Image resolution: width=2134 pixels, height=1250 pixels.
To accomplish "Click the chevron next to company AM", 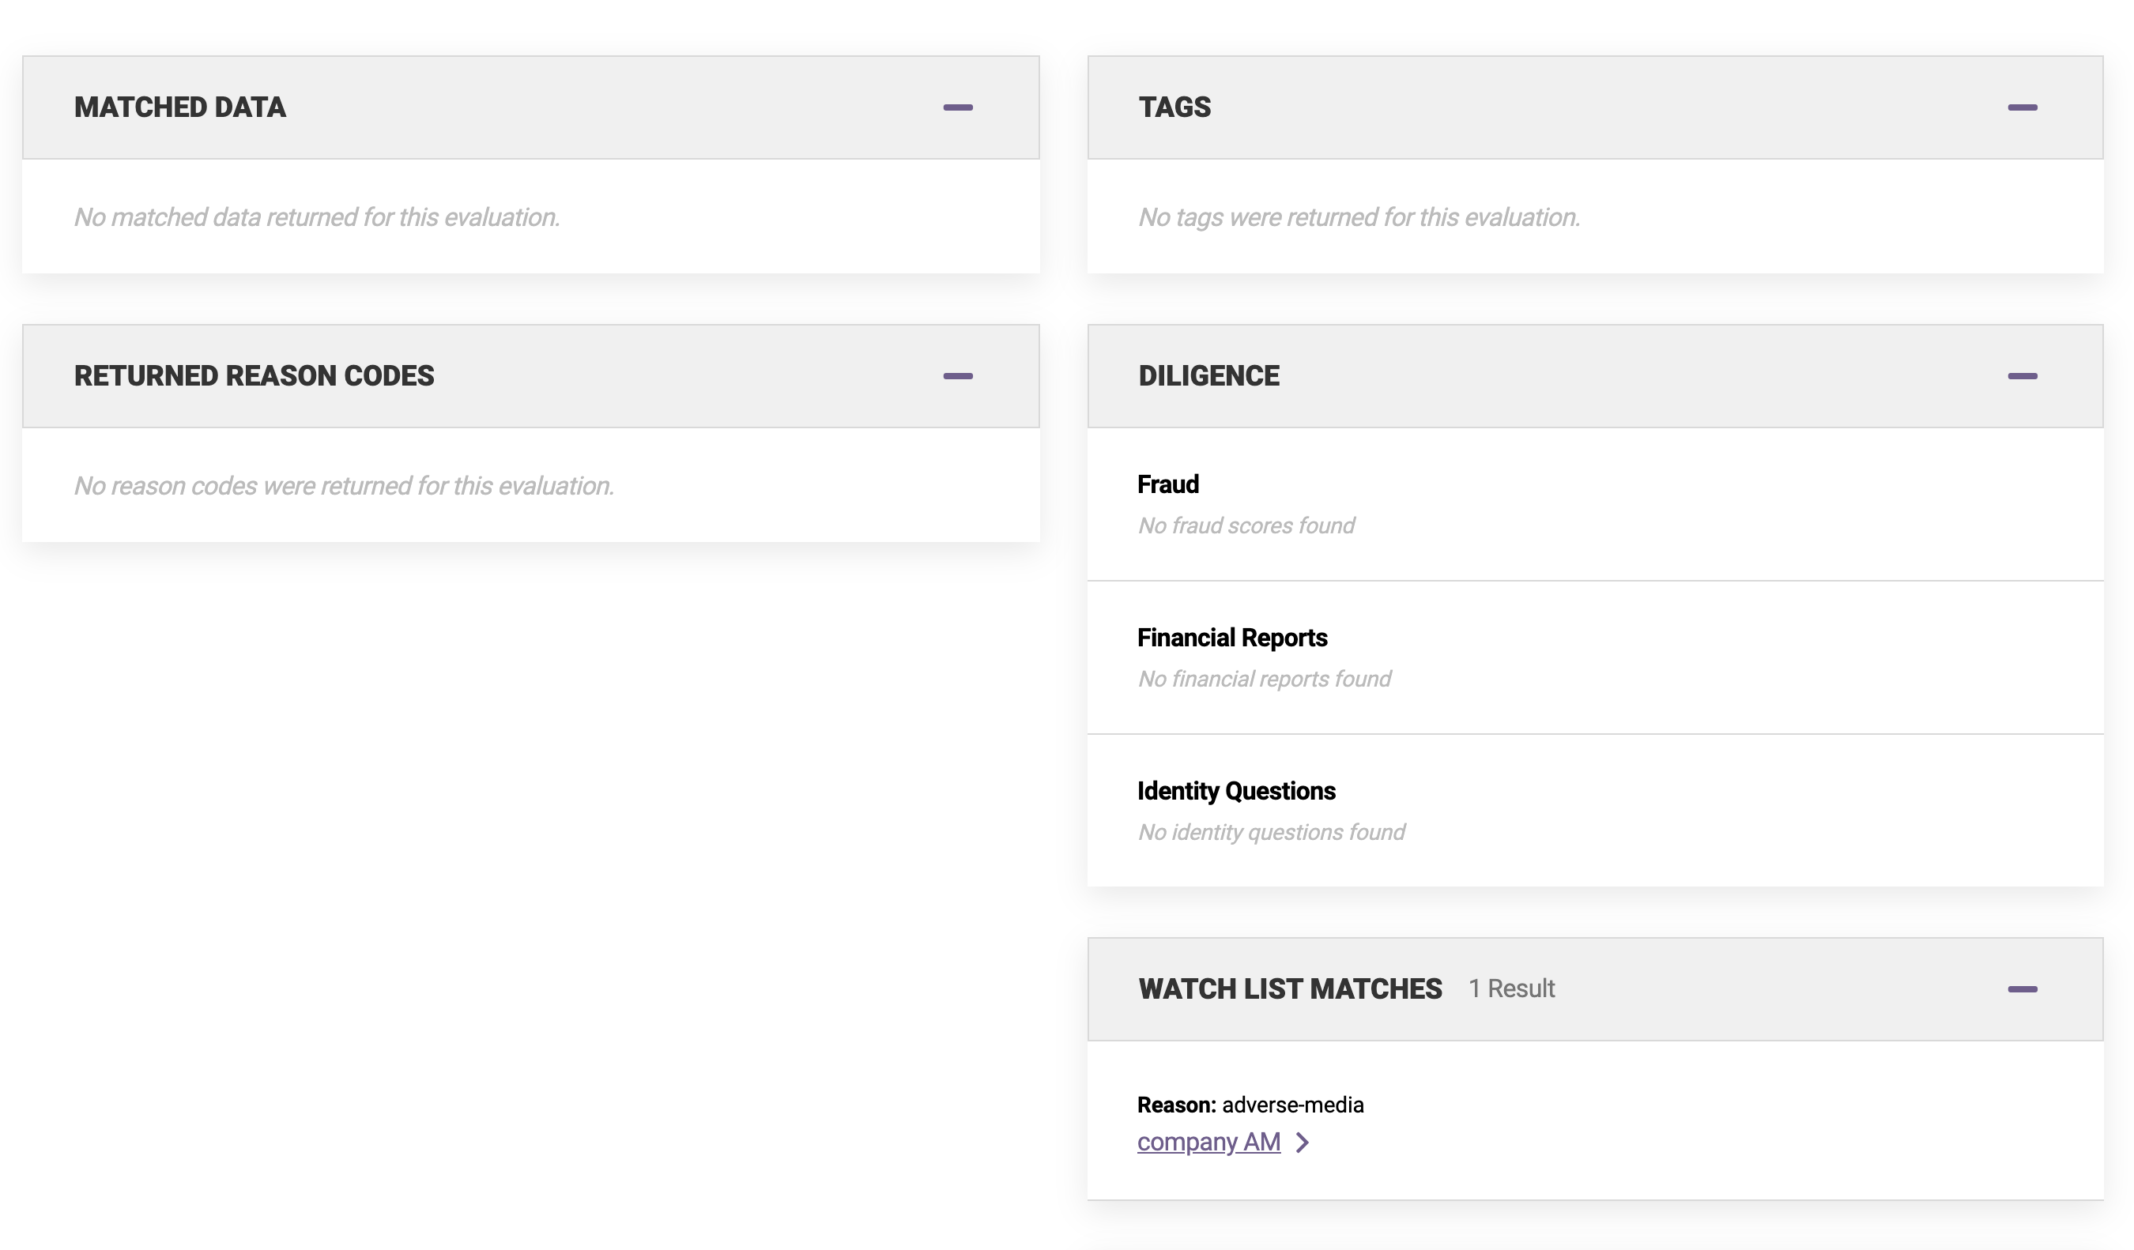I will click(1303, 1143).
